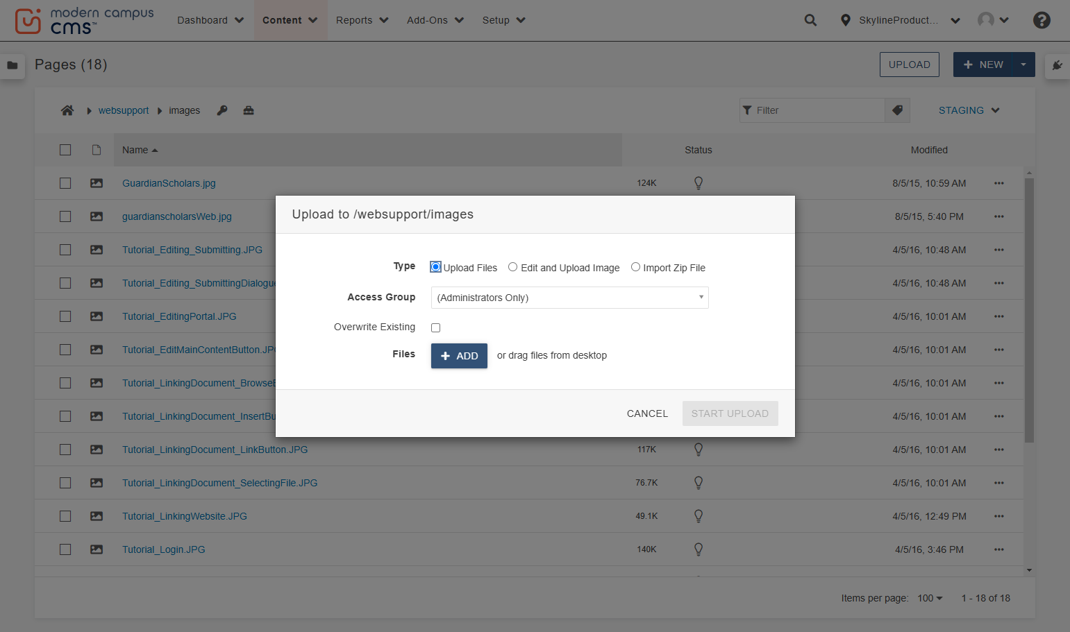Screen dimensions: 1070x632
Task: Open folder access settings key icon
Action: pyautogui.click(x=222, y=110)
